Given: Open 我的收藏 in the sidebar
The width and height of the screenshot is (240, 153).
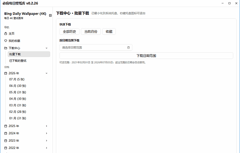Looking at the screenshot, I should [27, 41].
